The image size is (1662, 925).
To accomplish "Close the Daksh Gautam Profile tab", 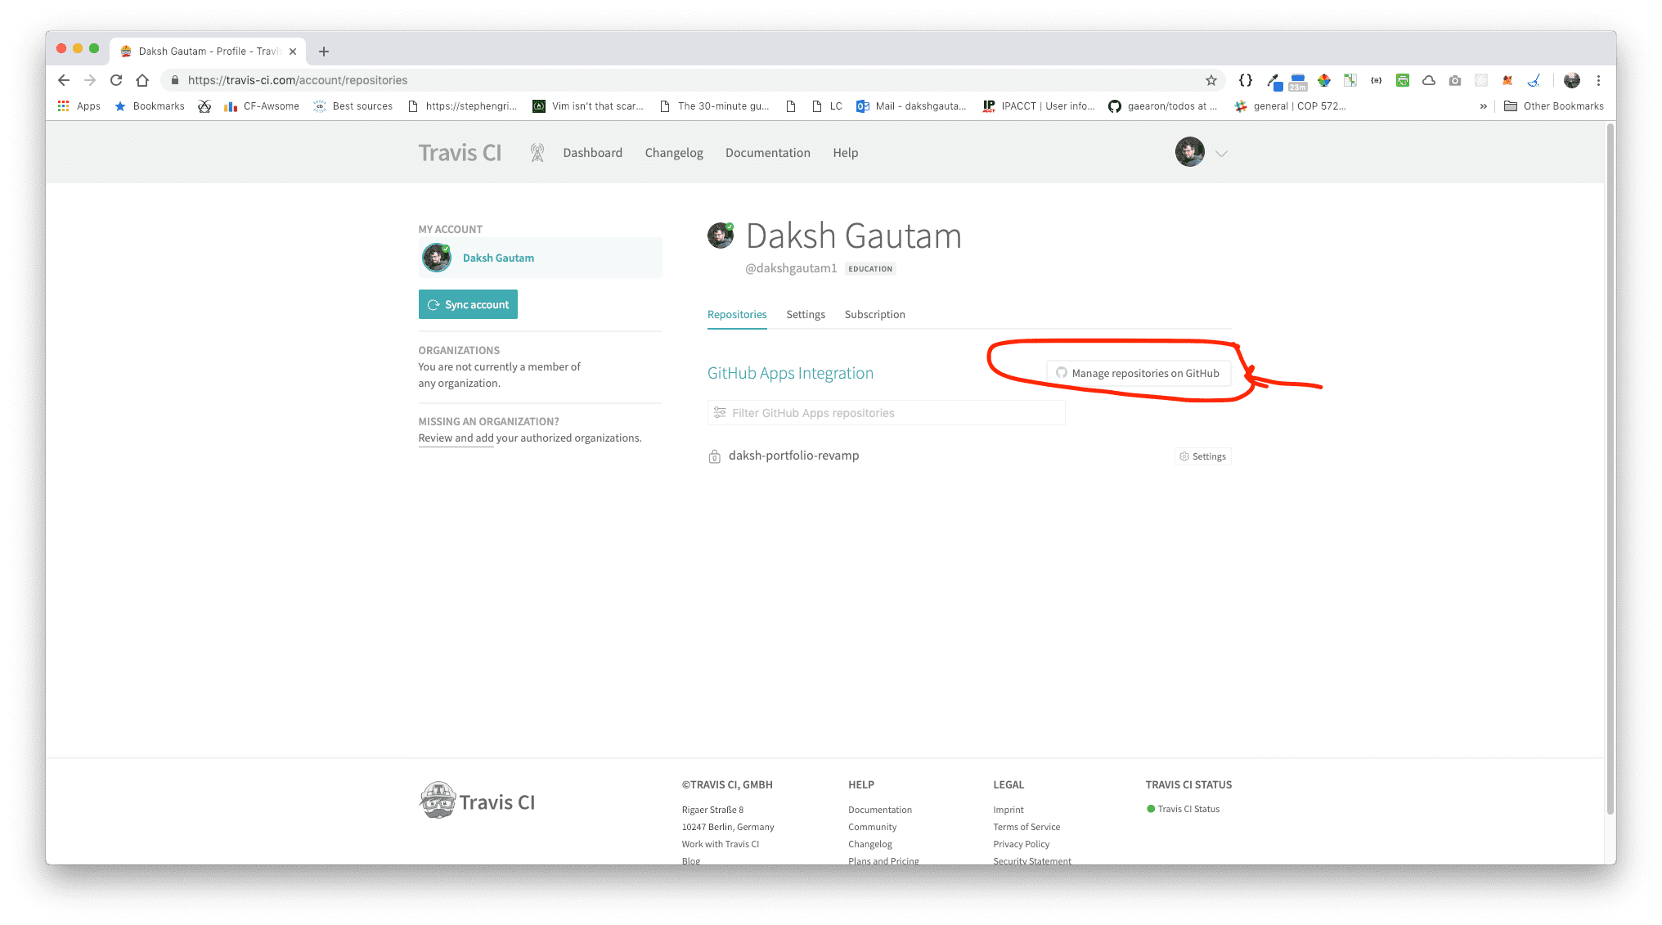I will click(293, 52).
